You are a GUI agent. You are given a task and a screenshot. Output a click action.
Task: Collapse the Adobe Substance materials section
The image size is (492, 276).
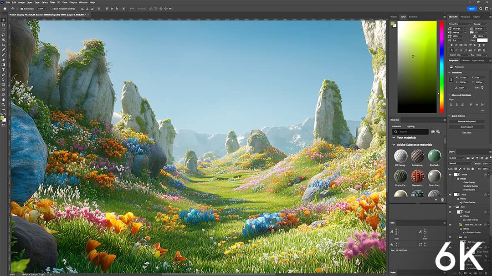tap(394, 145)
